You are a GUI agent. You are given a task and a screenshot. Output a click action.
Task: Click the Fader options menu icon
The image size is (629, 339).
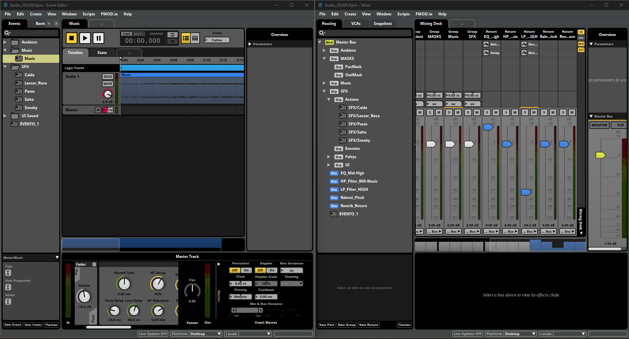[x=94, y=264]
